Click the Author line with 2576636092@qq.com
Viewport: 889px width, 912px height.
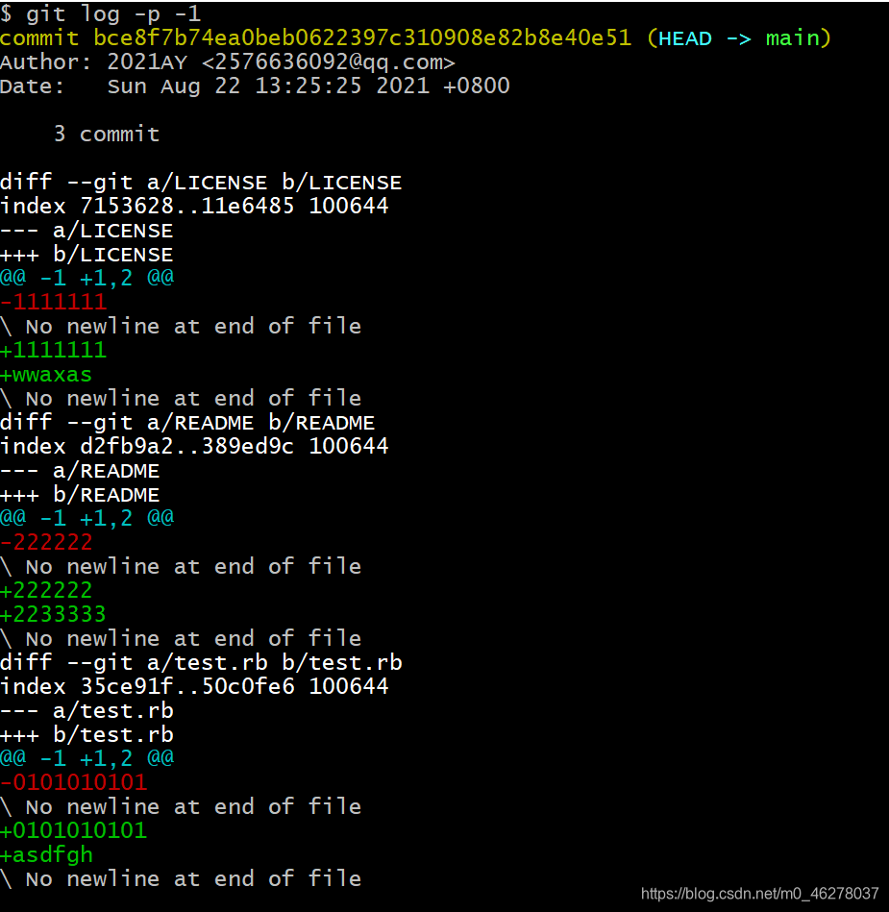point(228,62)
